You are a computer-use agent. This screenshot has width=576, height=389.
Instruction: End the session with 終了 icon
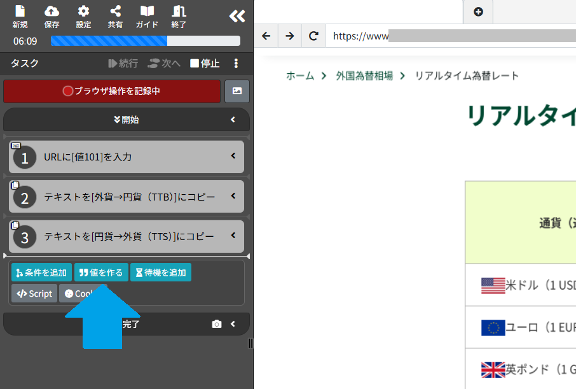[178, 17]
